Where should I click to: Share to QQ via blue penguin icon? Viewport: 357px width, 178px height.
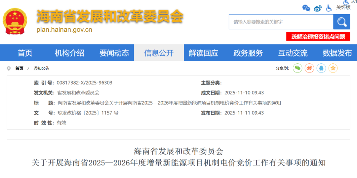(x=321, y=68)
